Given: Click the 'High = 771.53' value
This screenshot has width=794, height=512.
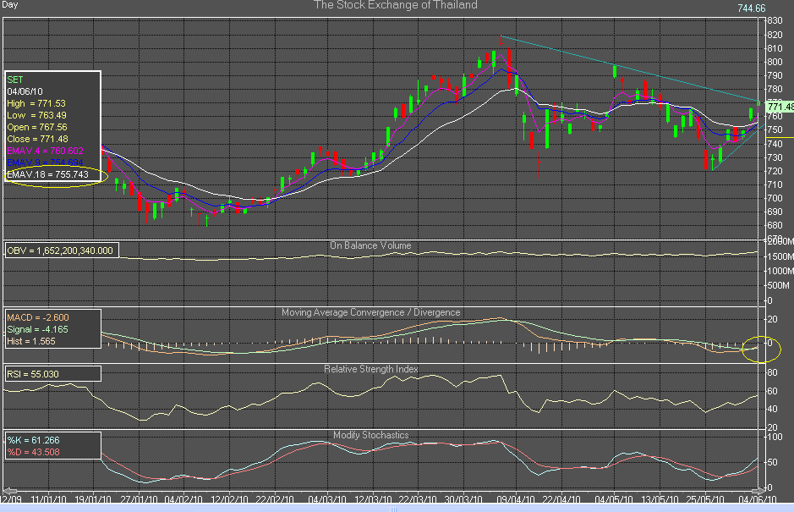Looking at the screenshot, I should (x=36, y=103).
